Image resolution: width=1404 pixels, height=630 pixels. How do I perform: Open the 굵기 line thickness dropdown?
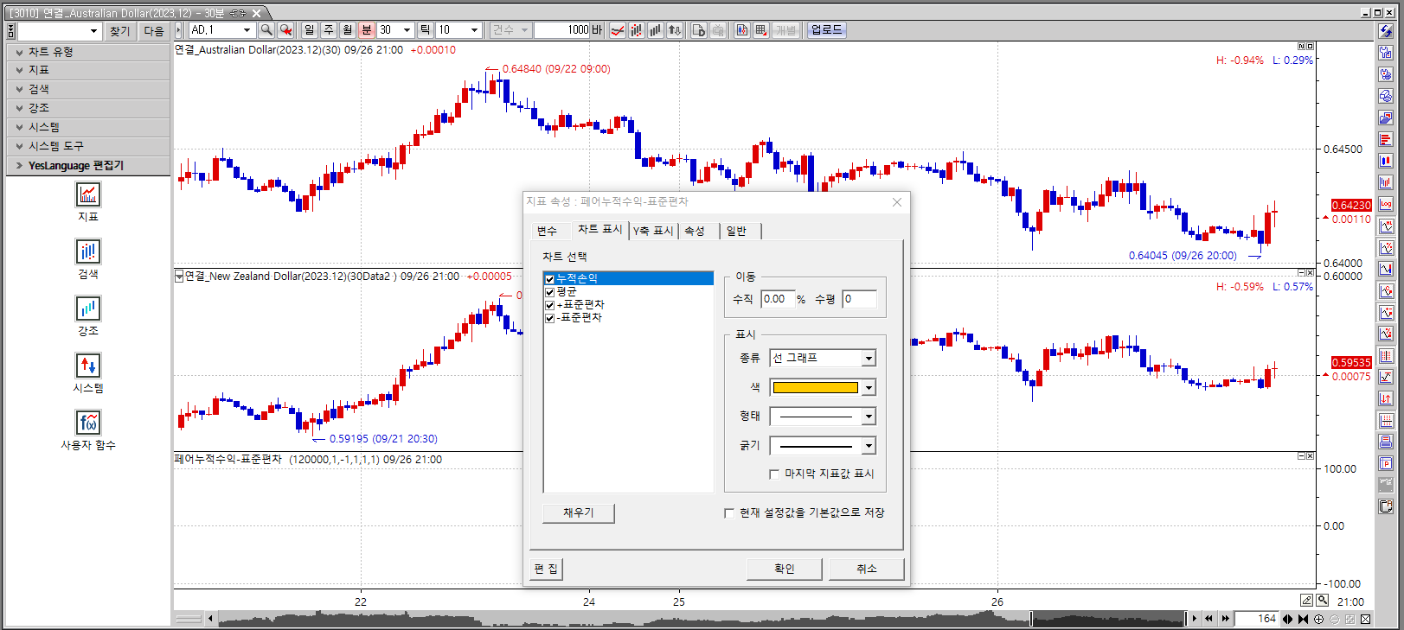pos(869,446)
